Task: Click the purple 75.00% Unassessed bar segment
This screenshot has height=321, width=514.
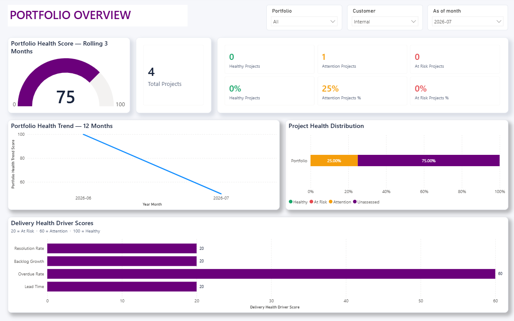Action: pyautogui.click(x=429, y=160)
